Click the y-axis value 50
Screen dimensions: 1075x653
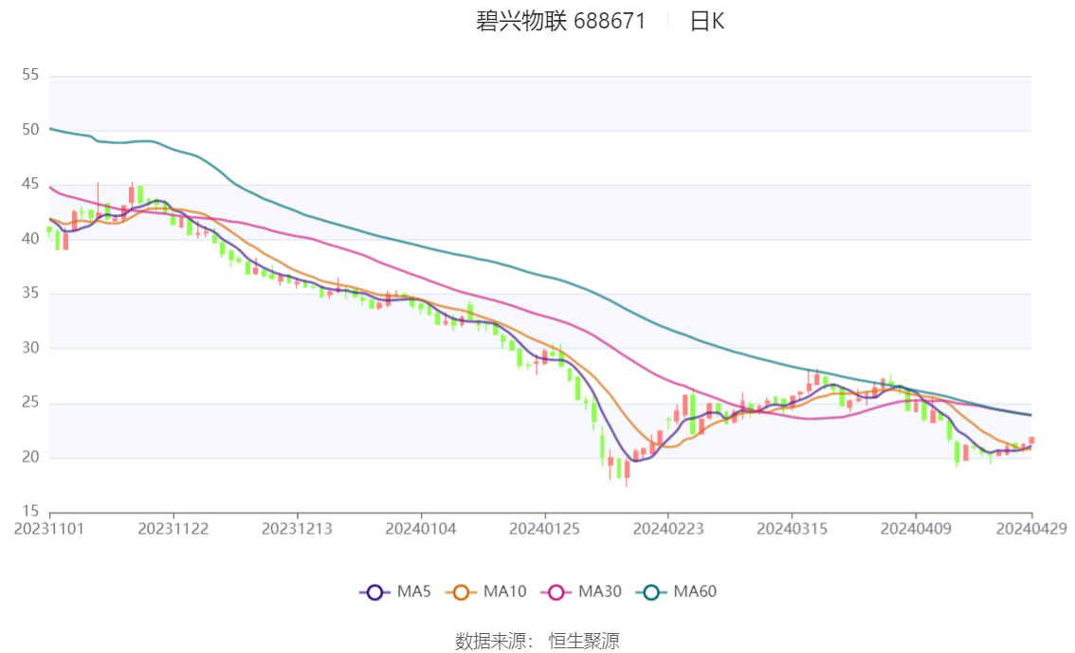point(30,130)
